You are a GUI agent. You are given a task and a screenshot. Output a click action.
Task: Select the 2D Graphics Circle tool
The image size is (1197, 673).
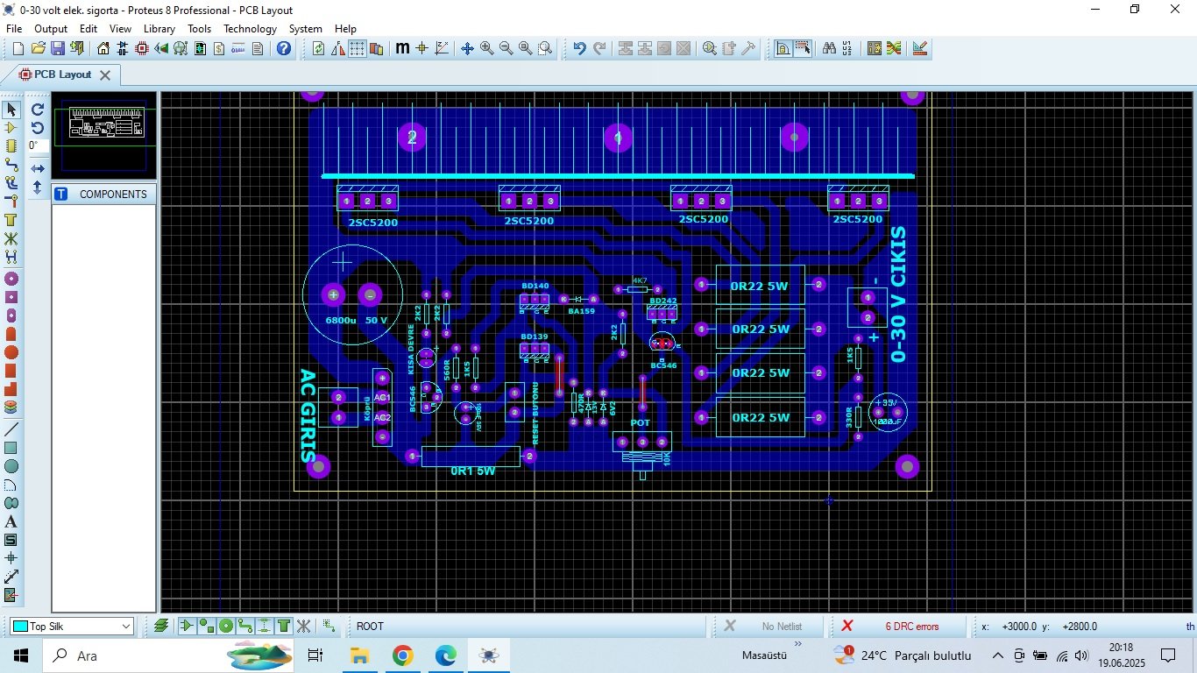11,466
